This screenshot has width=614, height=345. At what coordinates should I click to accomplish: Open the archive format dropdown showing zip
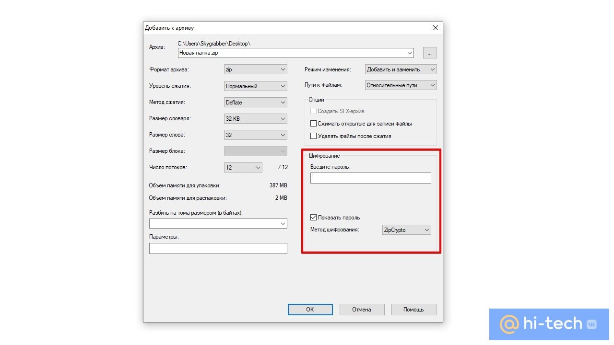(x=256, y=69)
